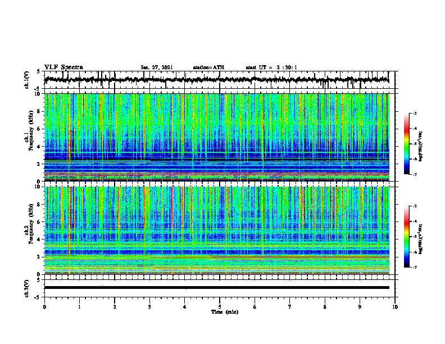
Task: Click the time-axis tick label "7"
Action: click(290, 307)
